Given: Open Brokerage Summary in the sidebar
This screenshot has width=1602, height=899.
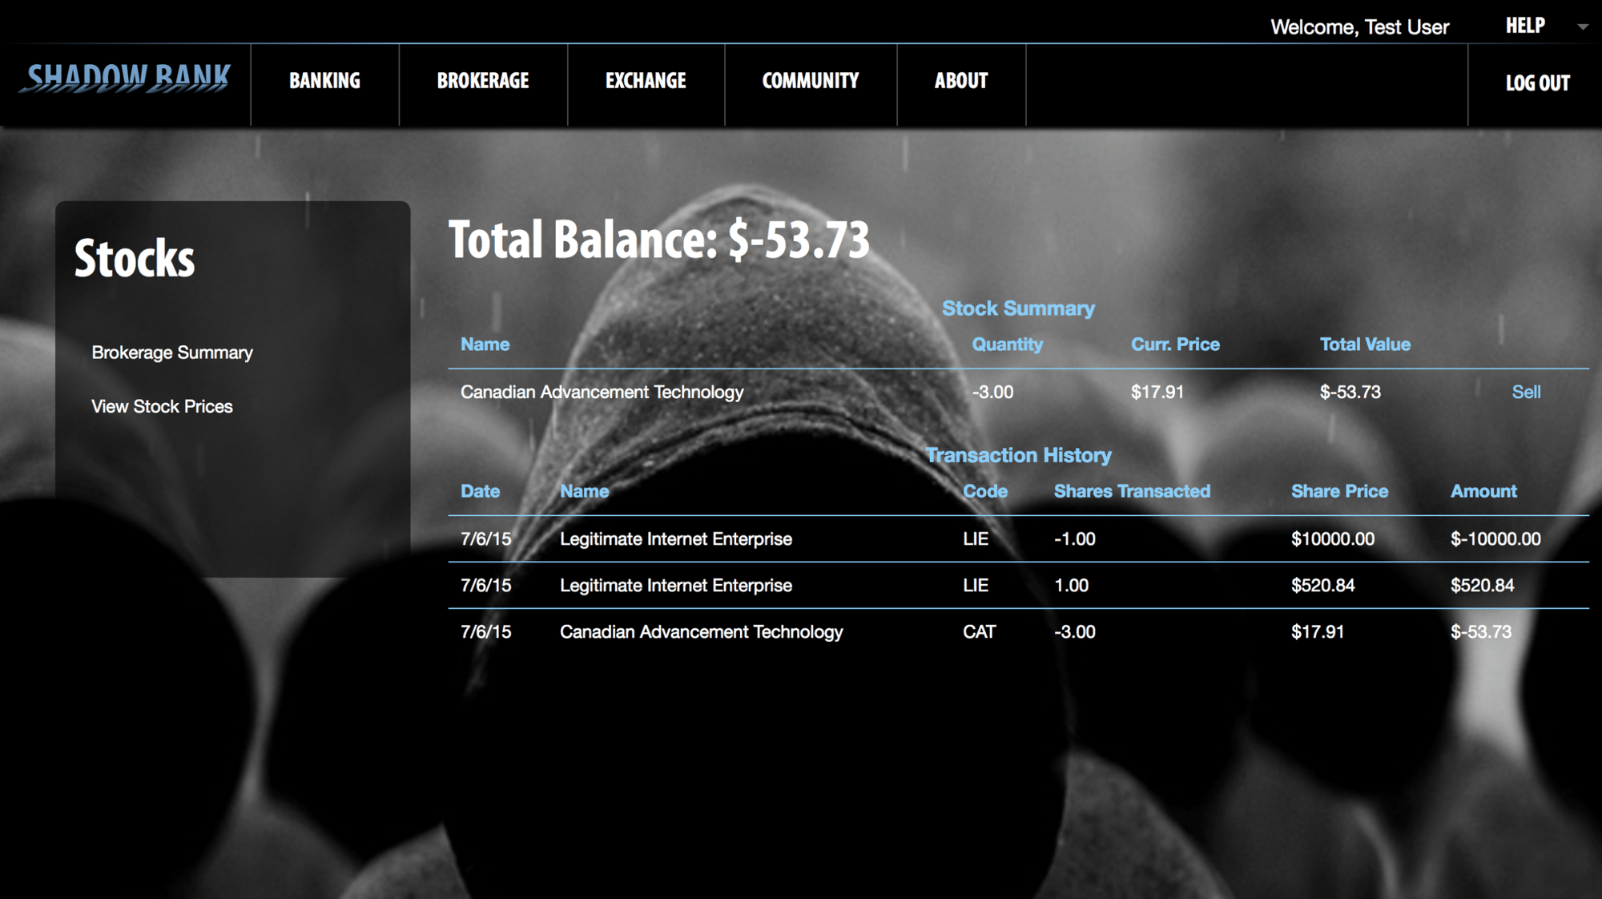Looking at the screenshot, I should coord(172,353).
